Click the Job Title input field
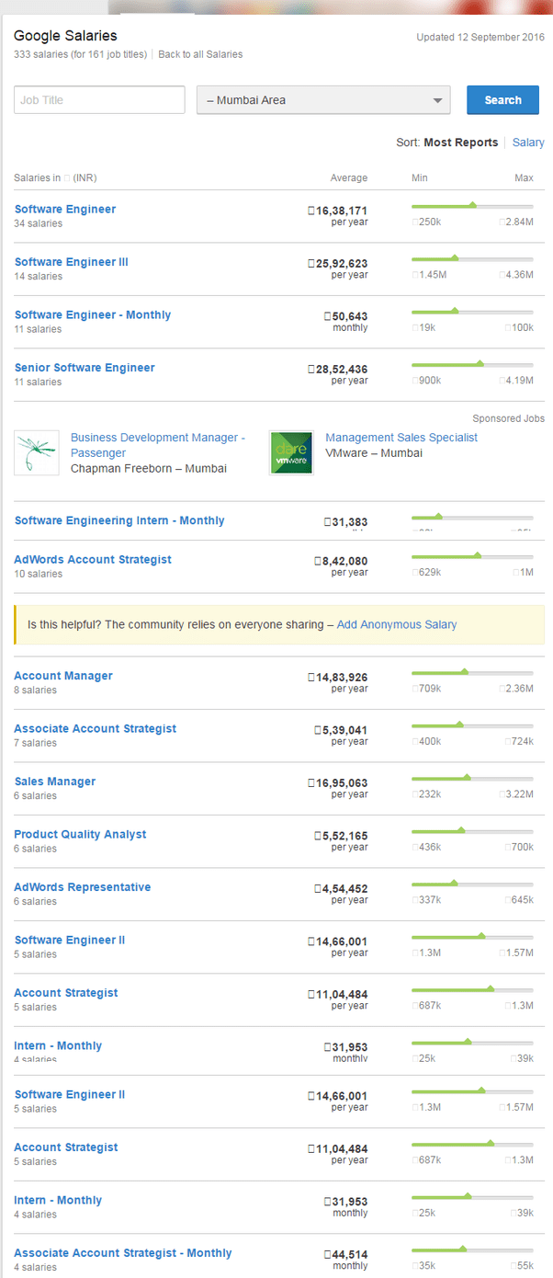Viewport: 553px width, 1278px height. coord(98,99)
